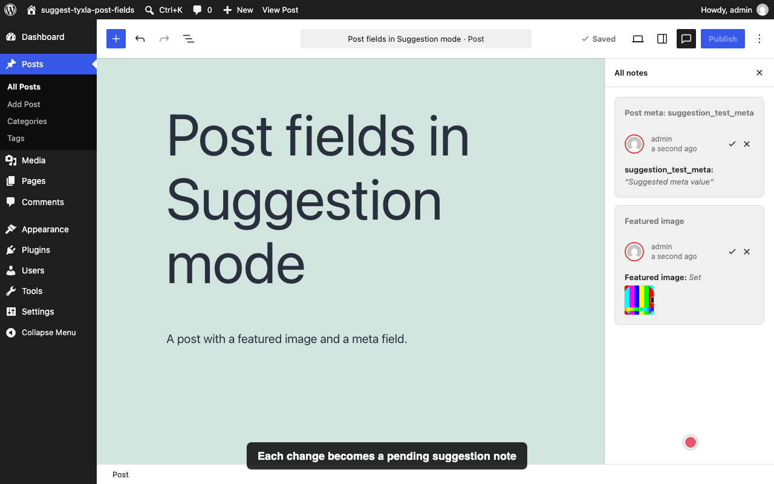This screenshot has width=774, height=484.
Task: Toggle the settings sidebar panel
Action: (662, 39)
